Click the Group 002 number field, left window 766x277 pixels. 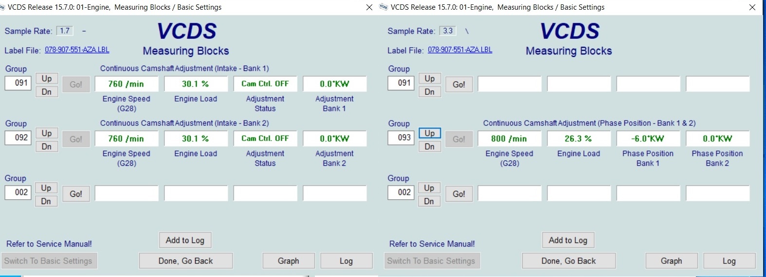point(18,192)
